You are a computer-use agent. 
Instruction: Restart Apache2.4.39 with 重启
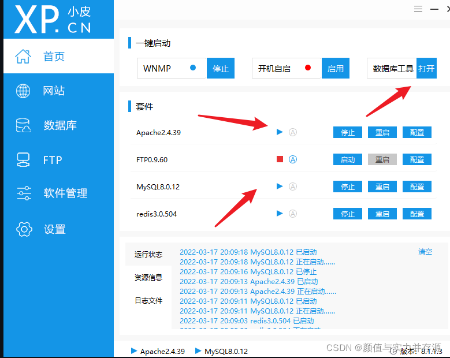pyautogui.click(x=382, y=132)
